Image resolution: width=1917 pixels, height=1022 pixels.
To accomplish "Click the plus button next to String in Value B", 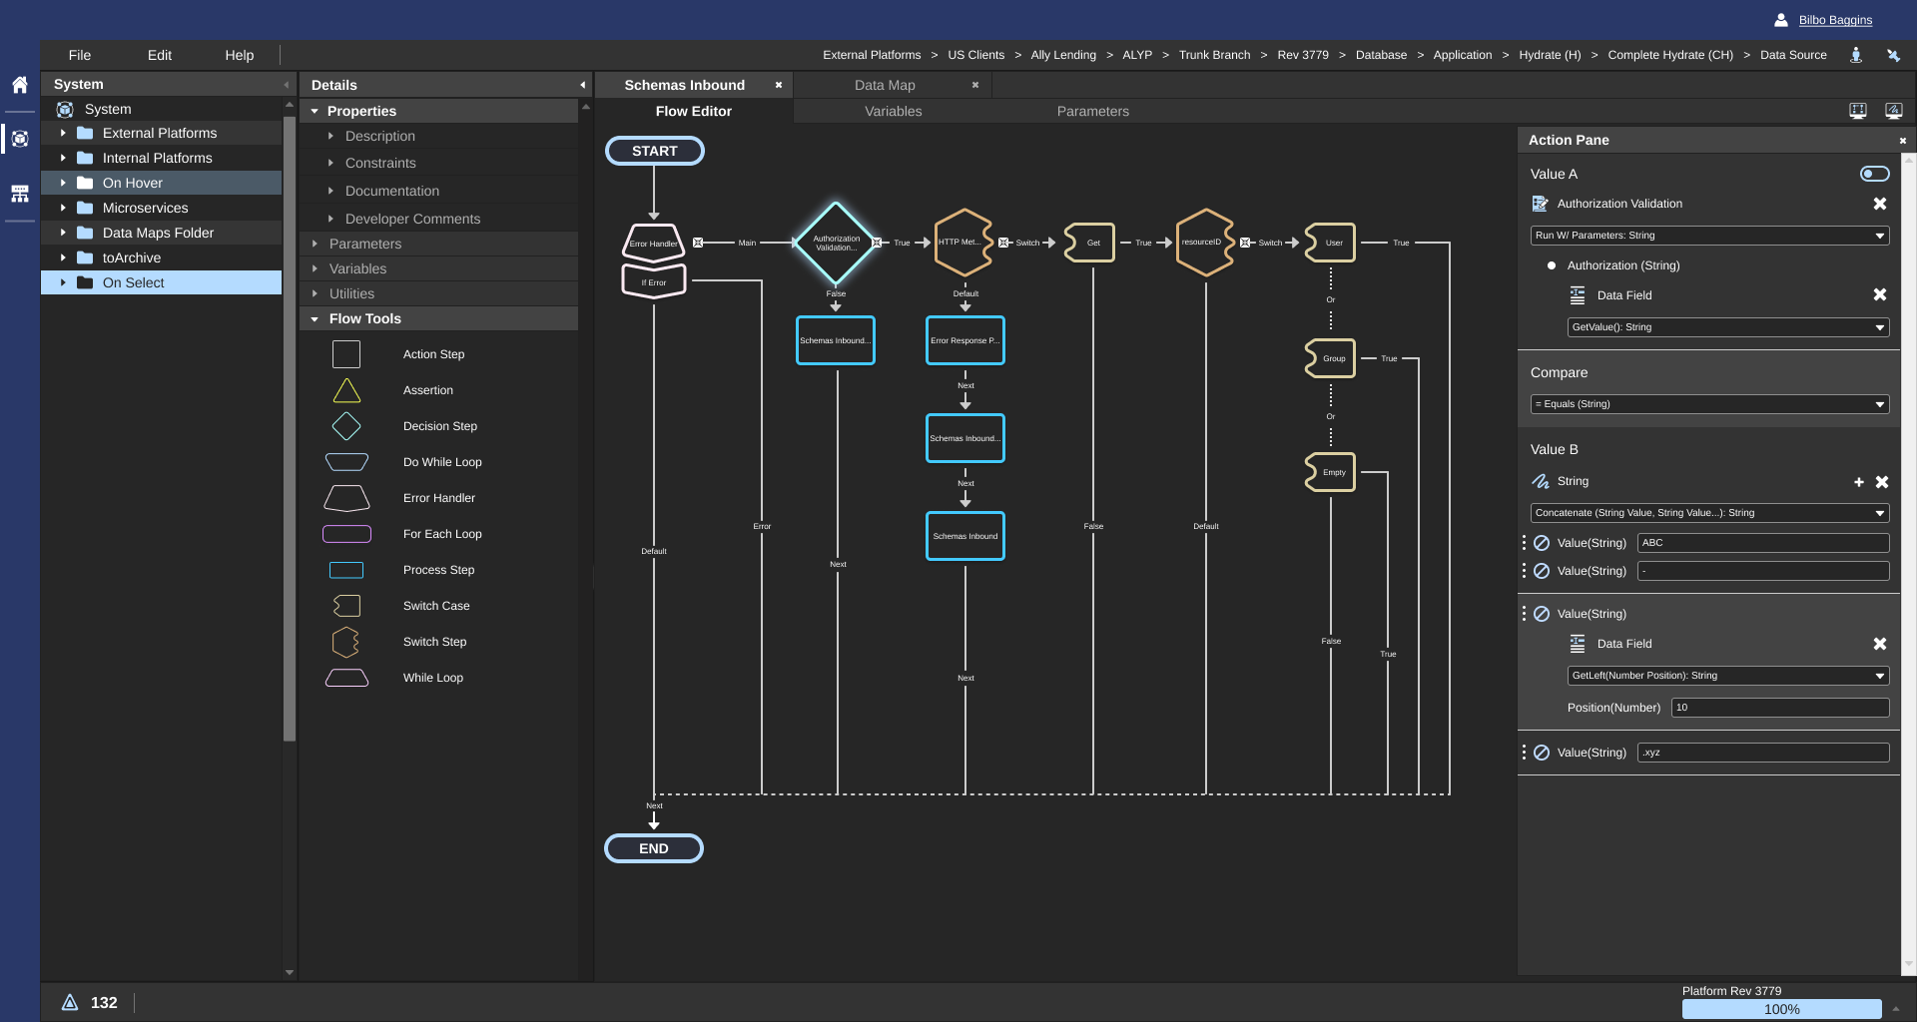I will pos(1859,482).
